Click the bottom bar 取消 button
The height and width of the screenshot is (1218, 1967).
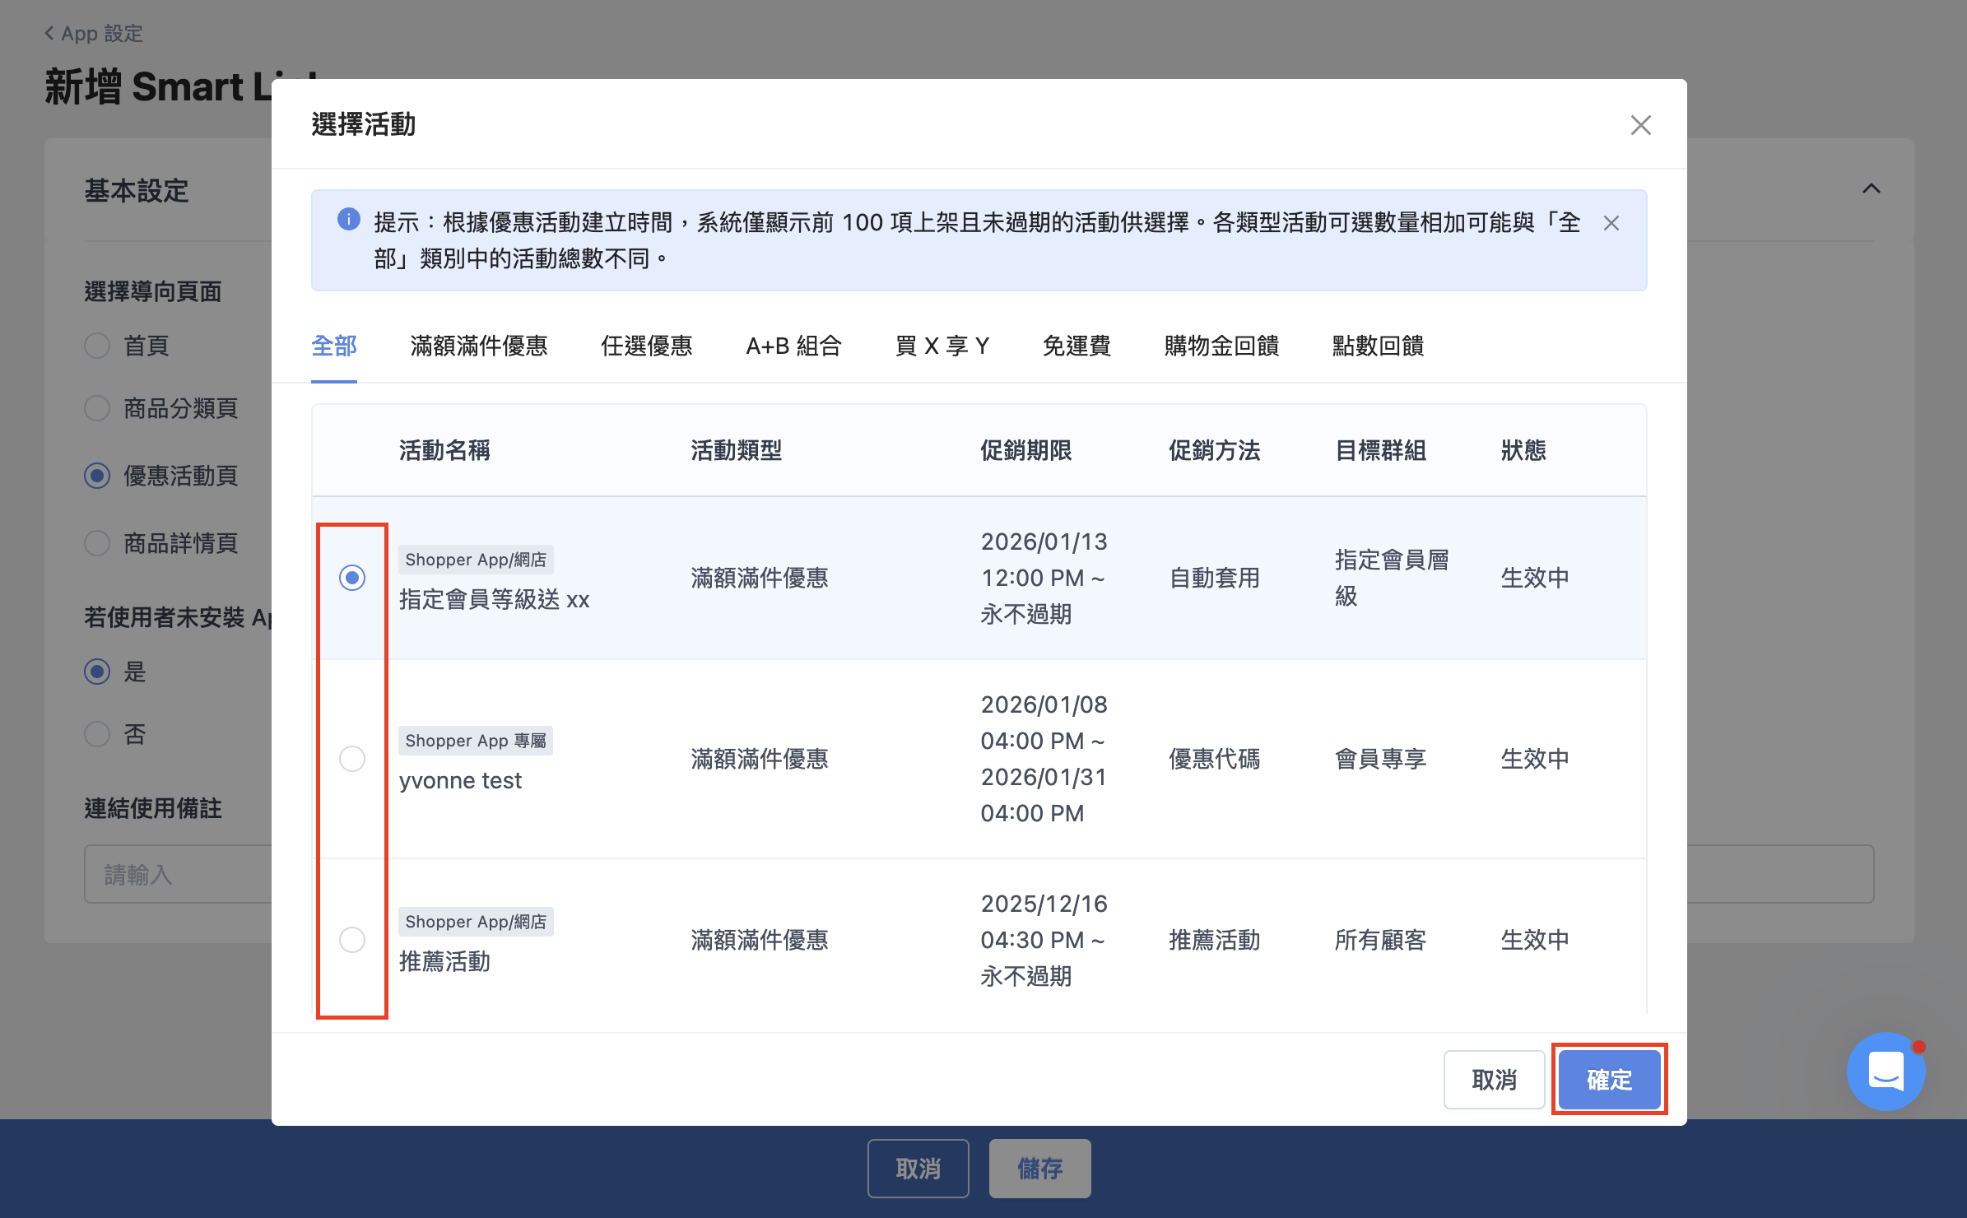point(918,1169)
